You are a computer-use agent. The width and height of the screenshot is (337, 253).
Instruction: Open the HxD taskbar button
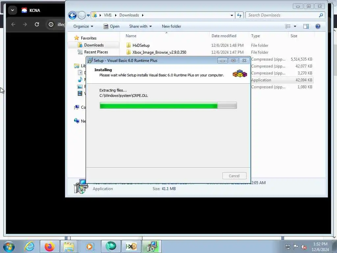131,246
